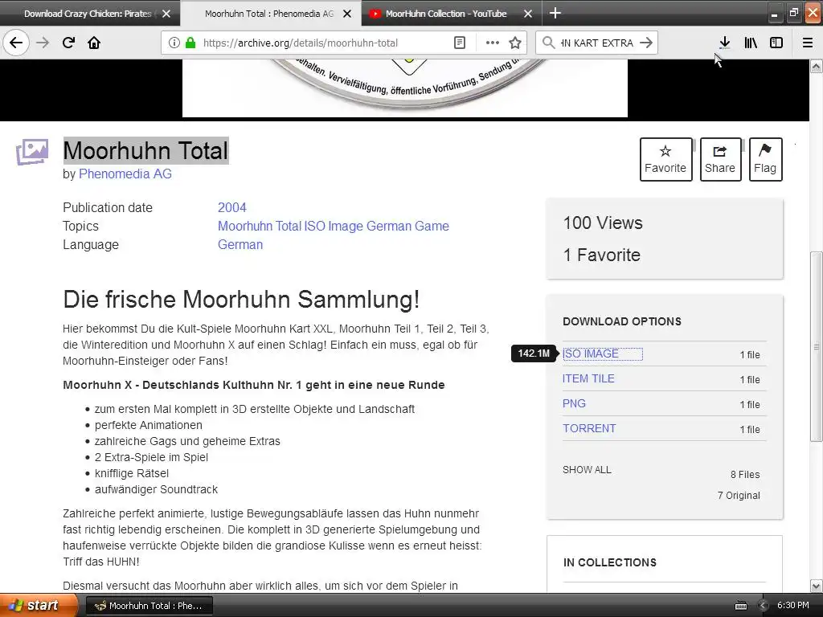Click the 142.1M size tooltip
The image size is (823, 617).
(534, 353)
